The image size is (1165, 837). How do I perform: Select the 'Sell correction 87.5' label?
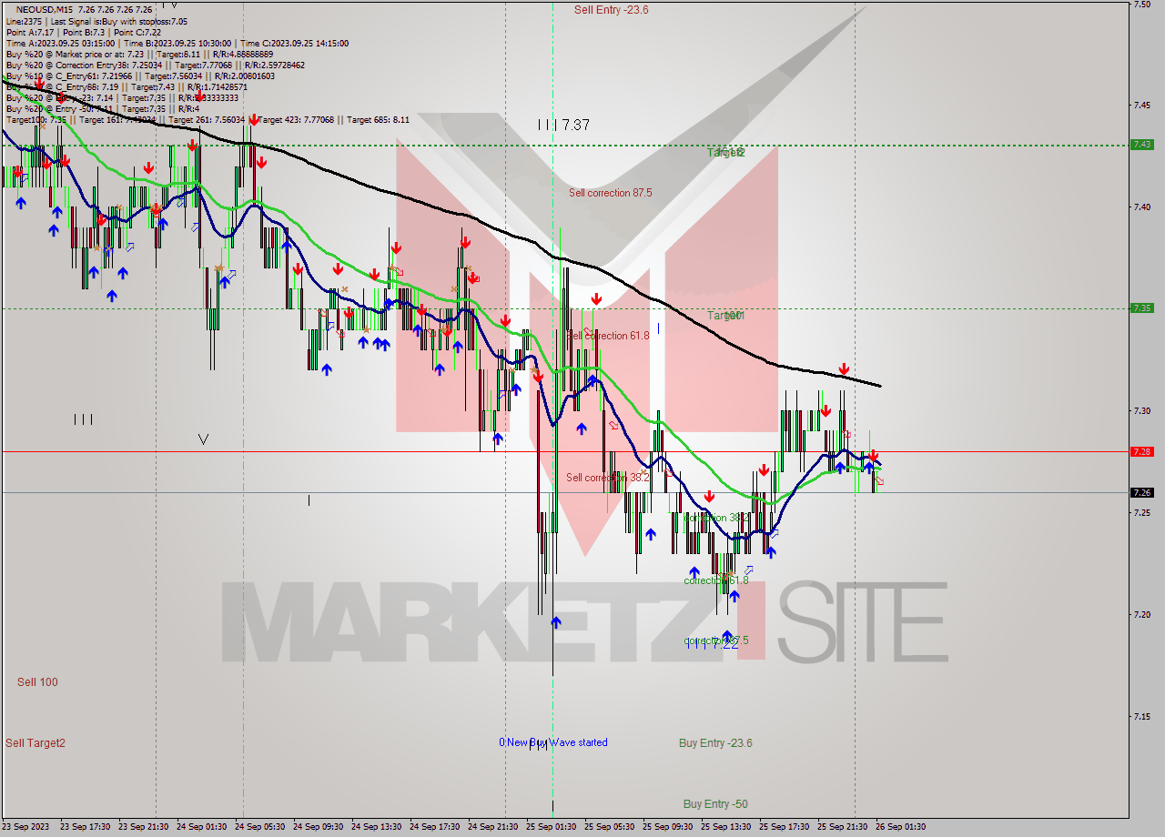pyautogui.click(x=610, y=193)
